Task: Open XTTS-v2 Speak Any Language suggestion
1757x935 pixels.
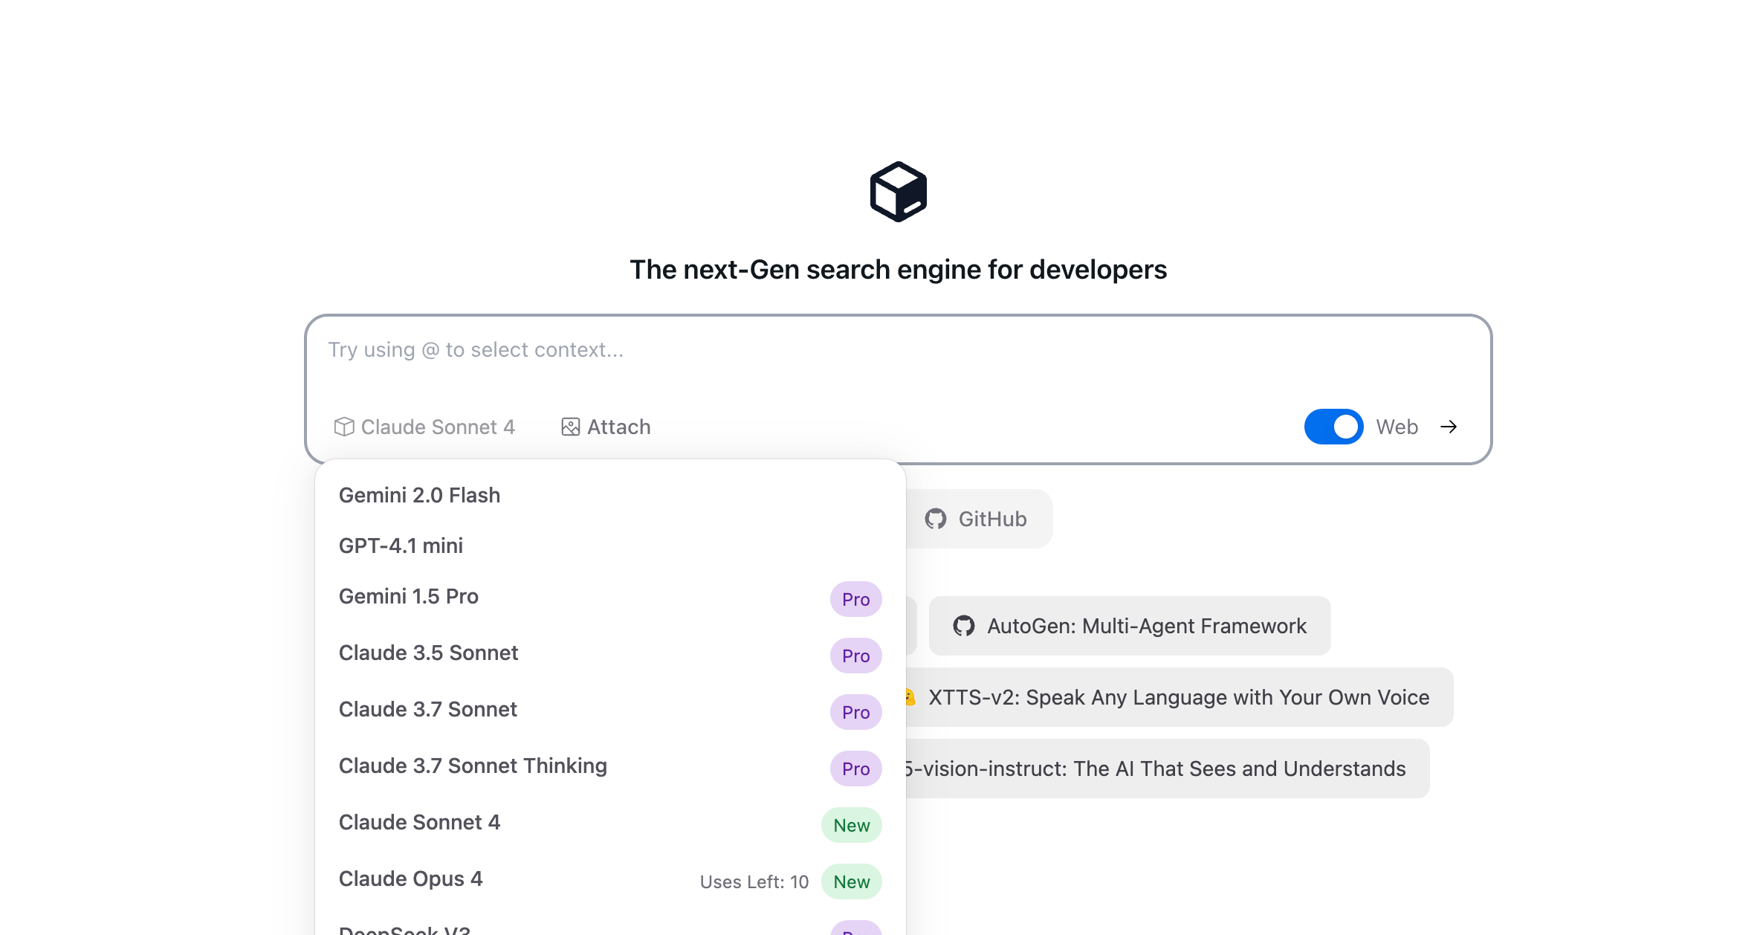Action: (1179, 697)
